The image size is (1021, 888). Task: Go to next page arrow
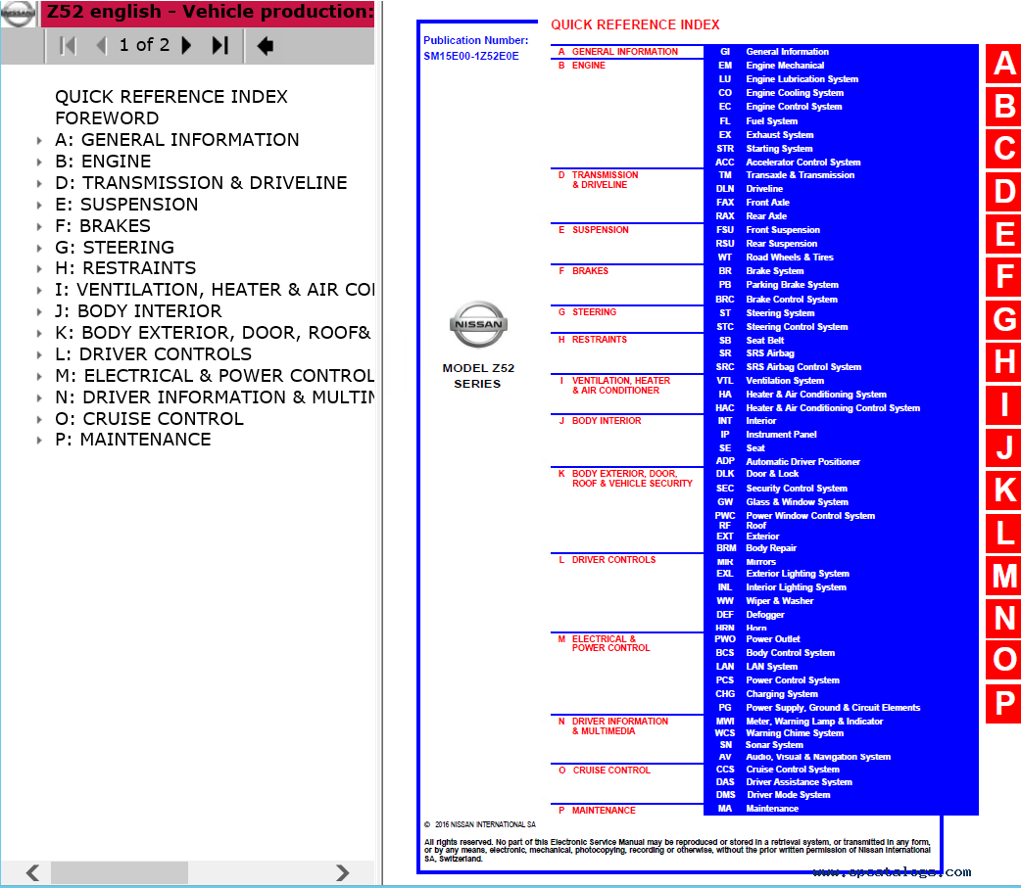click(186, 46)
